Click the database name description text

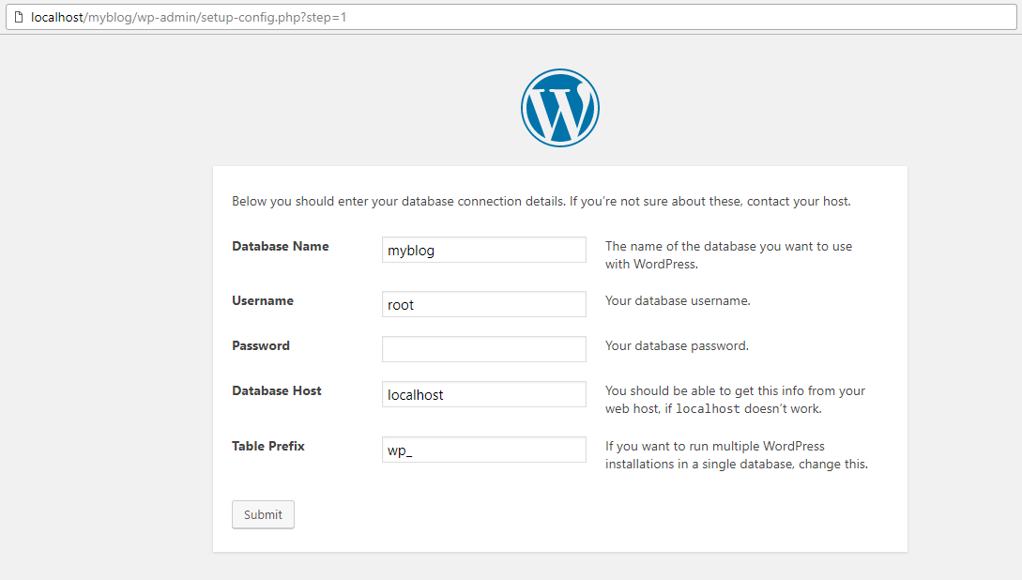728,255
